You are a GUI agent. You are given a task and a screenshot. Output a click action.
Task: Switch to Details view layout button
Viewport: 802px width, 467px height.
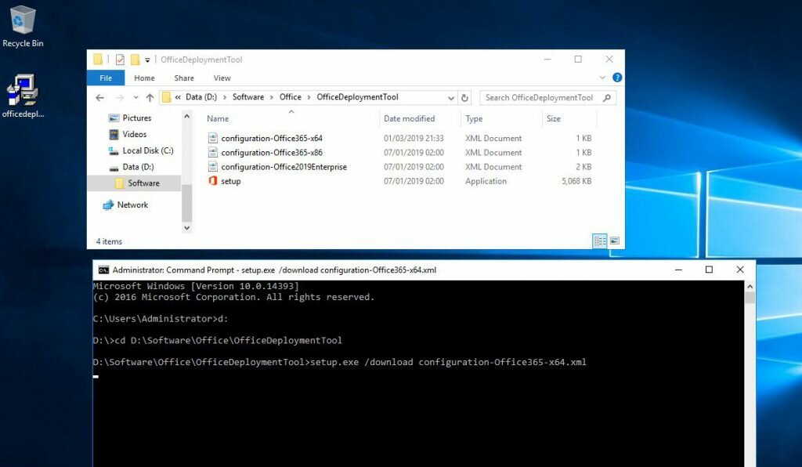[x=599, y=241]
